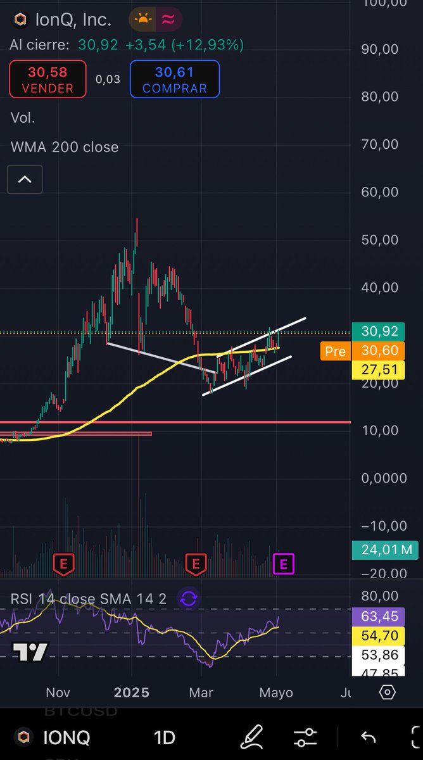Screen dimensions: 423x760
Task: Tap the 50,00 price axis label
Action: (379, 239)
